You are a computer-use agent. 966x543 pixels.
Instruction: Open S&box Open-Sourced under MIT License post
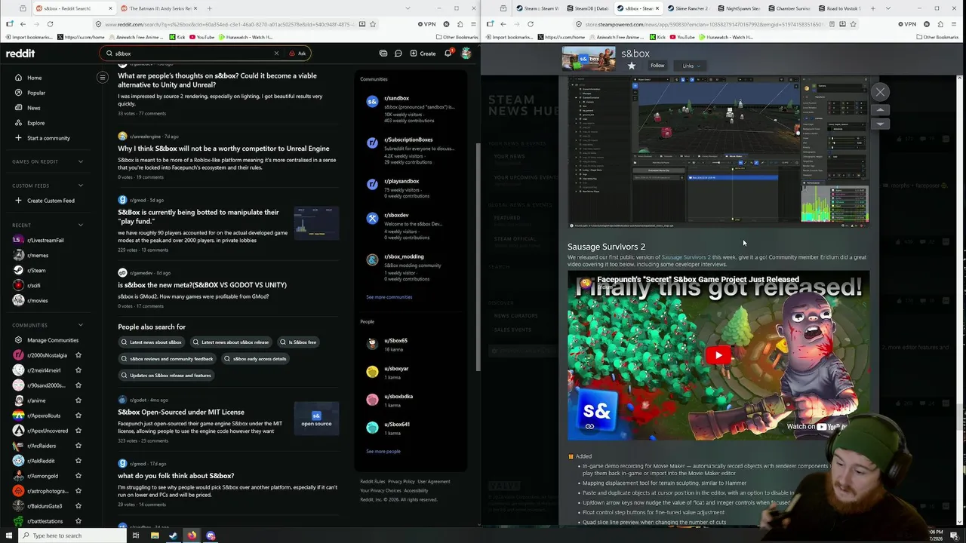181,413
